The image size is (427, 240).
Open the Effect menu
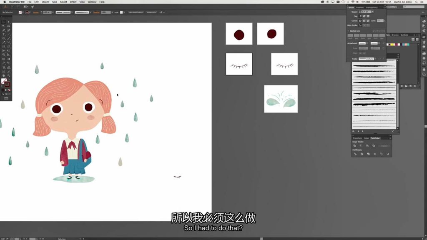point(73,2)
